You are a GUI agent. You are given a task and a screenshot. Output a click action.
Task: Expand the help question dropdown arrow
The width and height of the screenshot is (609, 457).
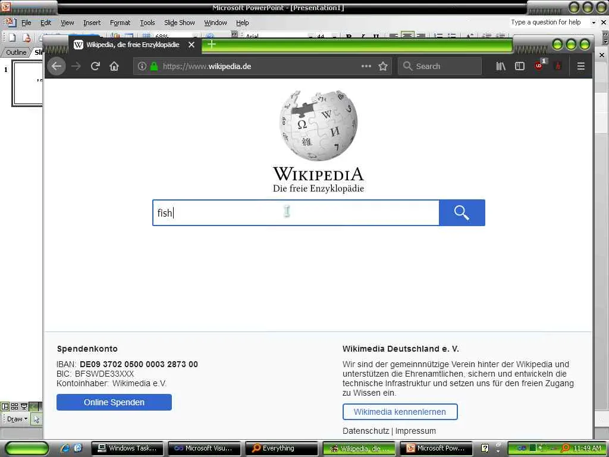pos(594,23)
